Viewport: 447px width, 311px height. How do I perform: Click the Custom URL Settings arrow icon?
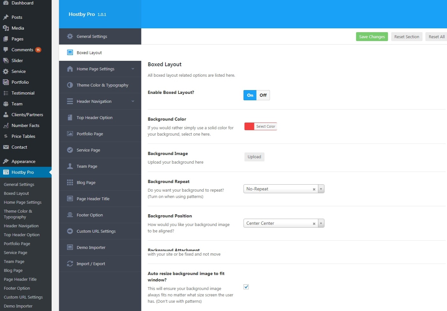click(70, 231)
